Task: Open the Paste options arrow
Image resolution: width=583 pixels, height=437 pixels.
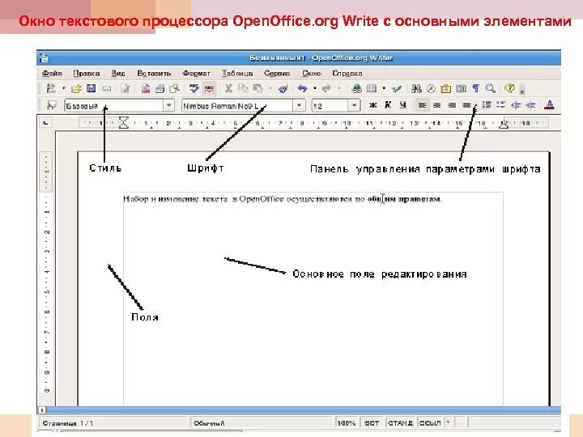Action: (x=270, y=88)
